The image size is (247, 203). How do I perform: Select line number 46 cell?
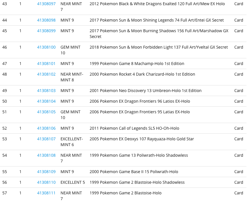(x=5, y=47)
